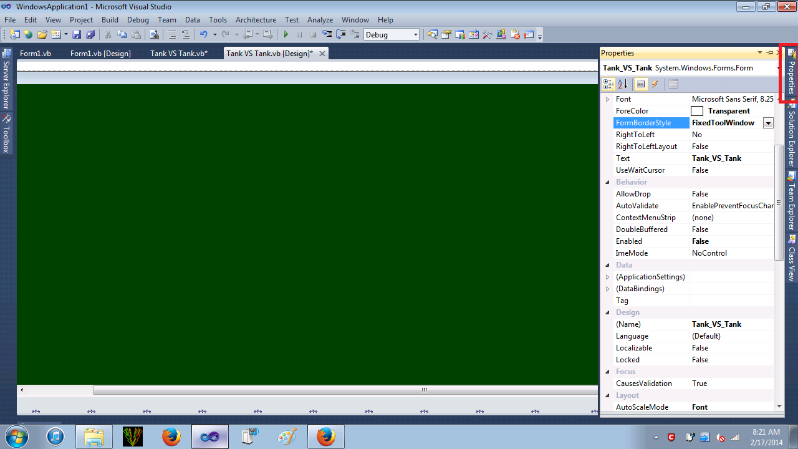
Task: Click the ForeColor white color swatch
Action: coord(697,111)
